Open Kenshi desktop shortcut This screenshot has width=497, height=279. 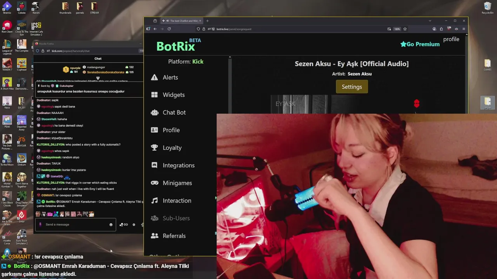36,8
